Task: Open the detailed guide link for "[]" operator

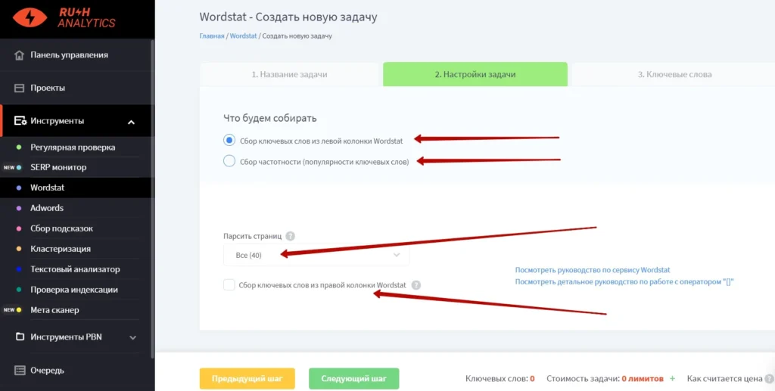Action: click(x=624, y=282)
